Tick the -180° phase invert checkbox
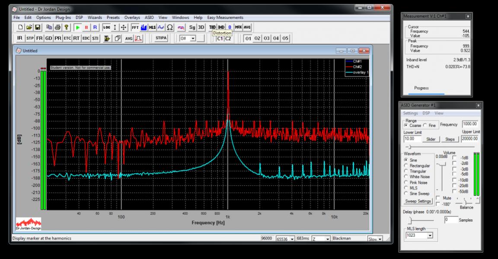498x259 pixels. coord(438,204)
